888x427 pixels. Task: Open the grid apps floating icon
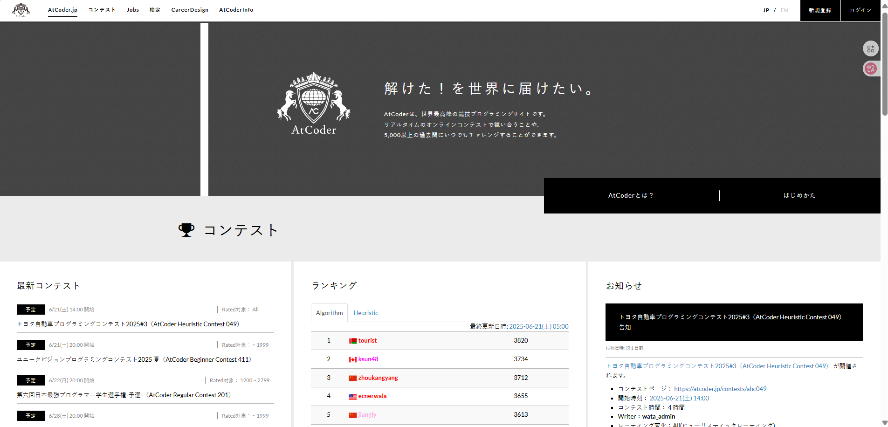(871, 48)
